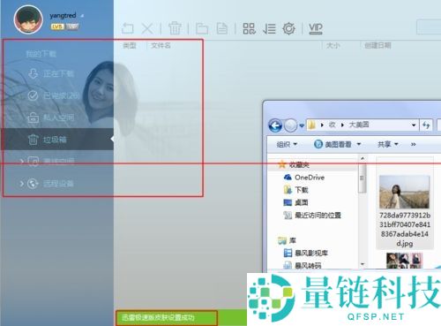Select 暴风转码 in the Explorer tree
The image size is (441, 326).
(x=303, y=266)
